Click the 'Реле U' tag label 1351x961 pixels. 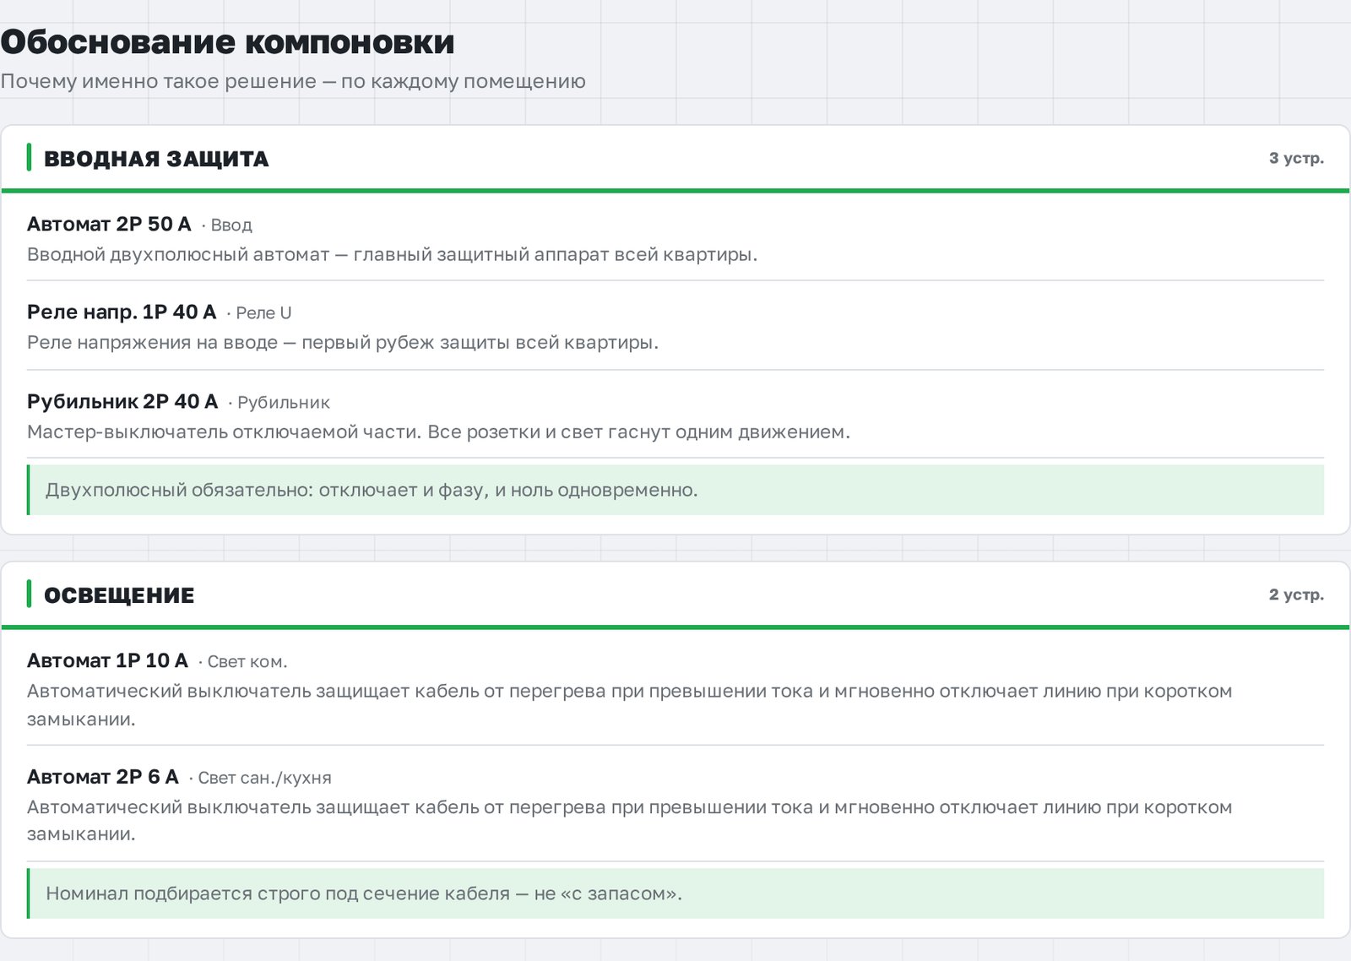pyautogui.click(x=263, y=313)
